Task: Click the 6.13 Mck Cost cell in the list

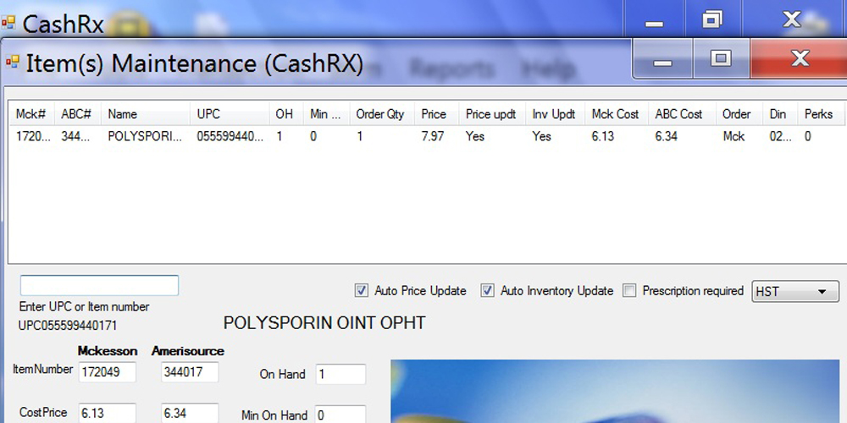Action: tap(603, 136)
